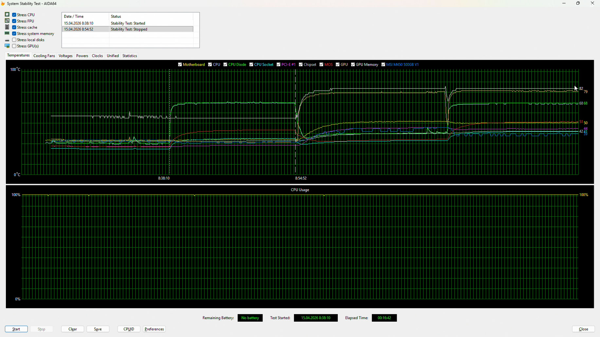The height and width of the screenshot is (337, 600).
Task: Enable the Stress local disks checkbox
Action: 14,40
